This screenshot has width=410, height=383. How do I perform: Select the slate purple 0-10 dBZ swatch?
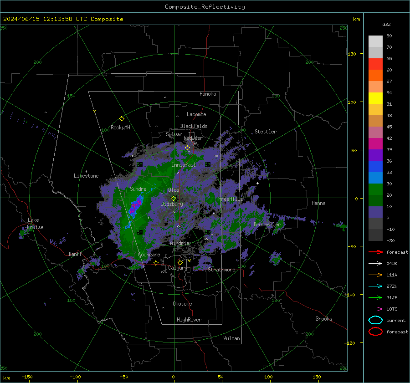point(375,212)
